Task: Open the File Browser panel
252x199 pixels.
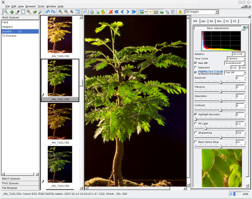Action: (20, 188)
